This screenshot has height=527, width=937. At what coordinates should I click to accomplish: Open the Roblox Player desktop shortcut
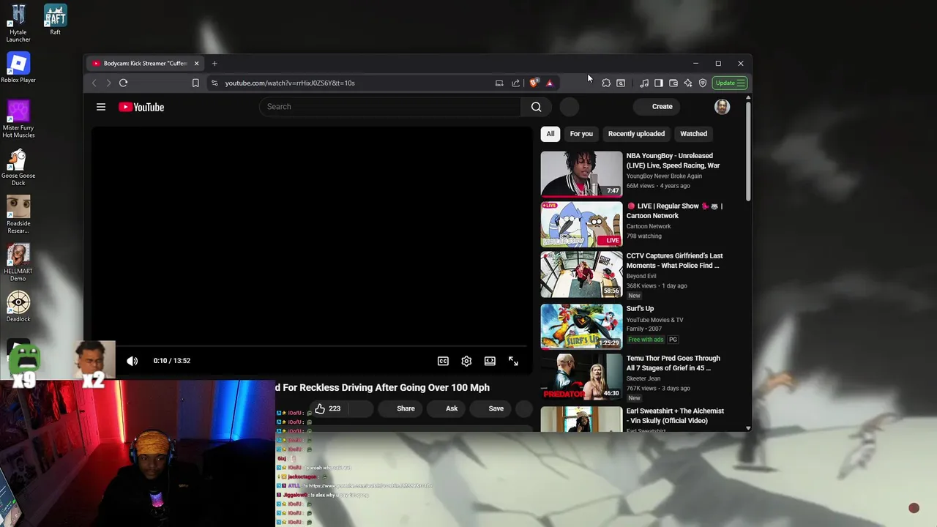[x=18, y=68]
